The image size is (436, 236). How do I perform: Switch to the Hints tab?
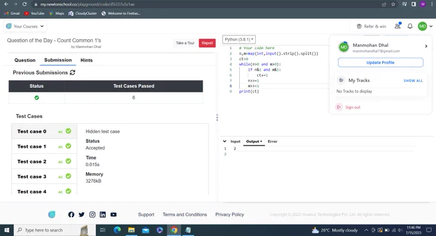coord(87,60)
